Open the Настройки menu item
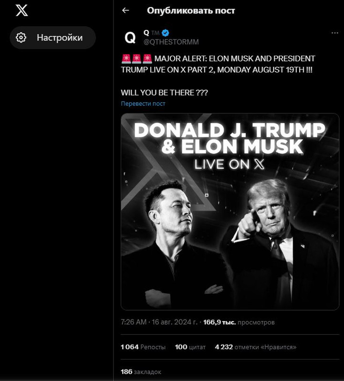Image resolution: width=344 pixels, height=381 pixels. click(x=52, y=38)
